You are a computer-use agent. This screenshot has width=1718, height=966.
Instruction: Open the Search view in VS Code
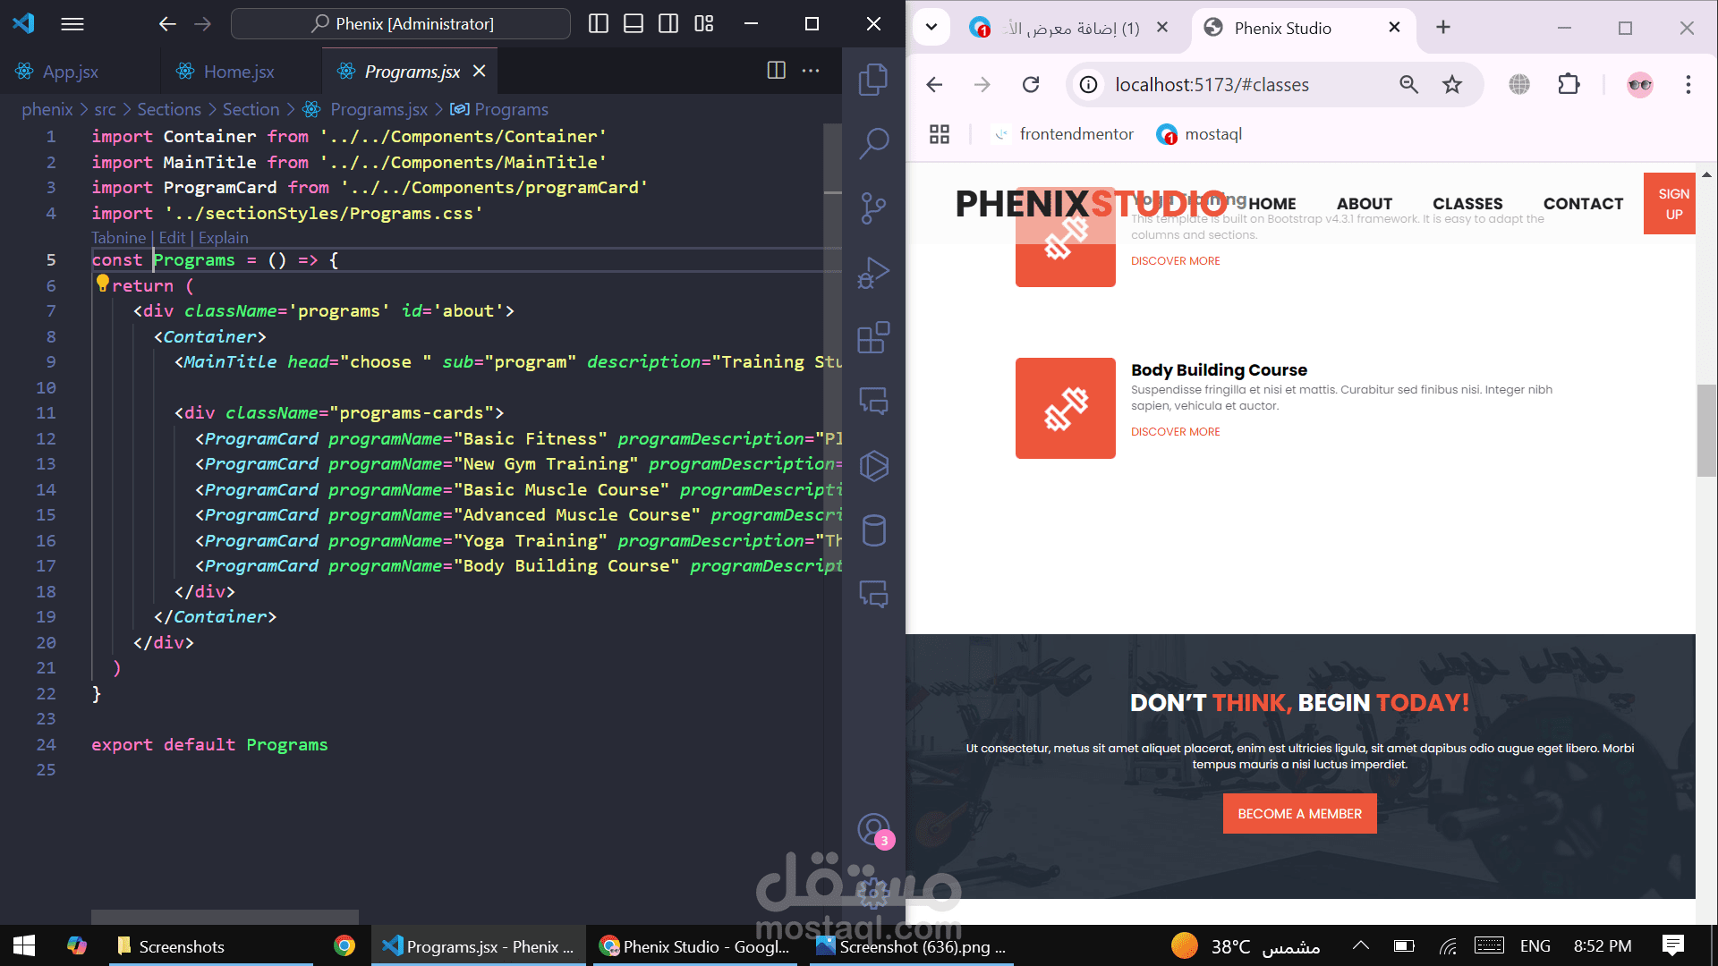click(x=873, y=143)
